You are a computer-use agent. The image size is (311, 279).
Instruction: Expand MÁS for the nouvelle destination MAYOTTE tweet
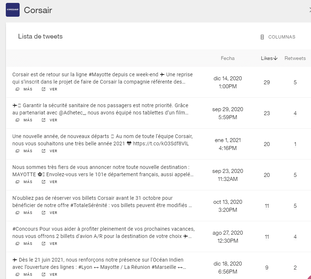click(x=24, y=182)
